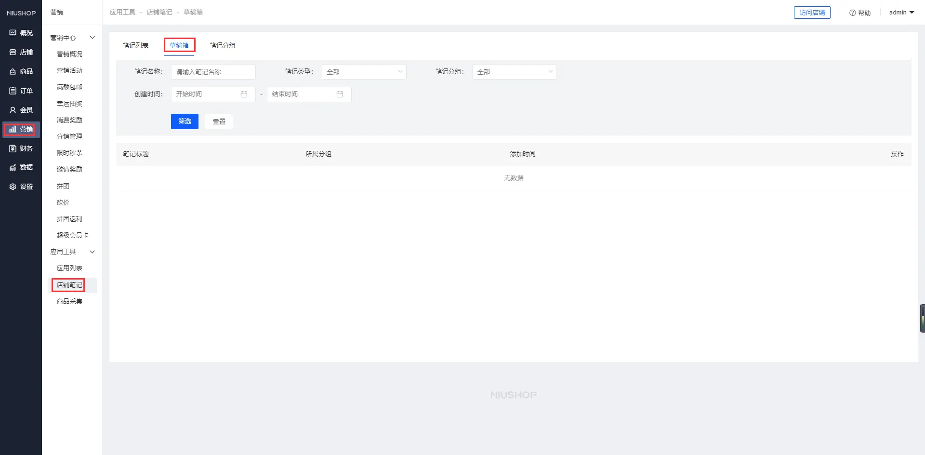The image size is (925, 455).
Task: Focus the 笔记名称 input field
Action: [x=213, y=72]
